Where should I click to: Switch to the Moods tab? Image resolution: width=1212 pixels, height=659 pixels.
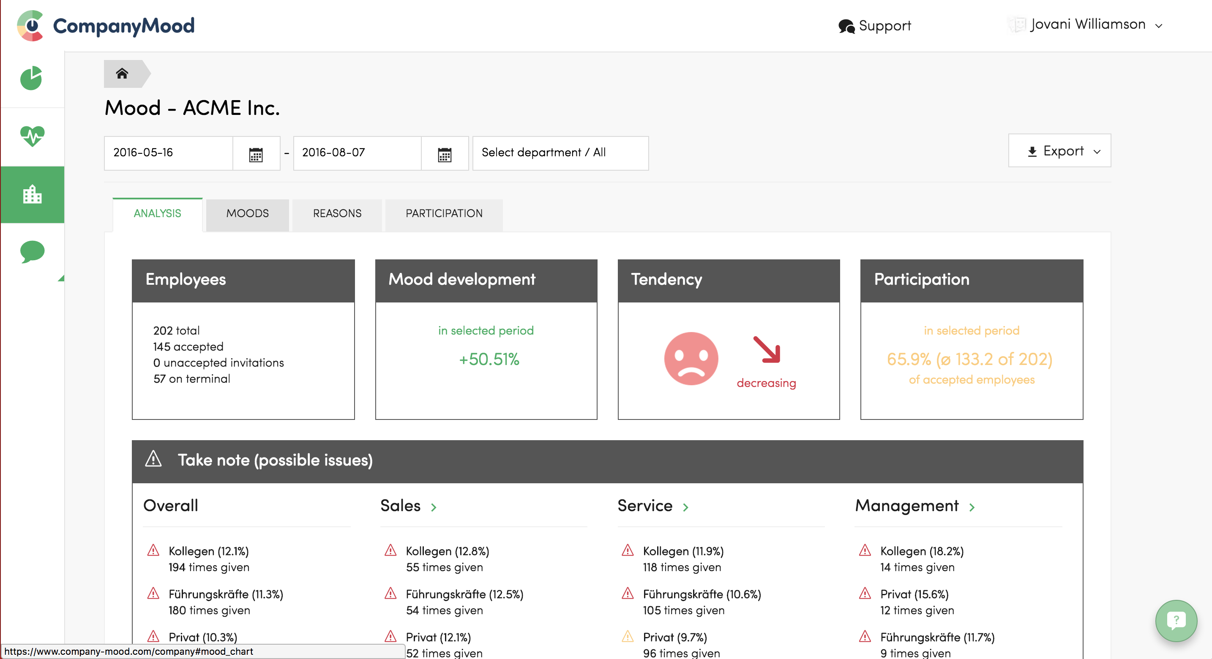(247, 214)
